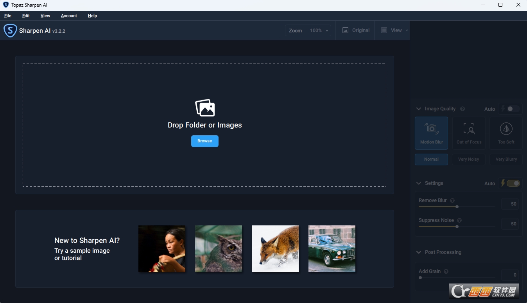Toggle Auto mode for Image Quality
527x303 pixels.
[x=513, y=109]
